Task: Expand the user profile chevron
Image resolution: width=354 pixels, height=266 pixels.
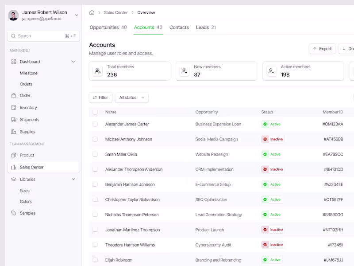Action: point(76,15)
